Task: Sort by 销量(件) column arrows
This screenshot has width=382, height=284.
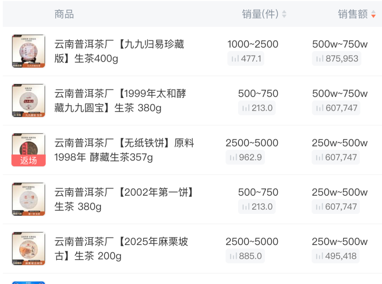Action: point(284,14)
